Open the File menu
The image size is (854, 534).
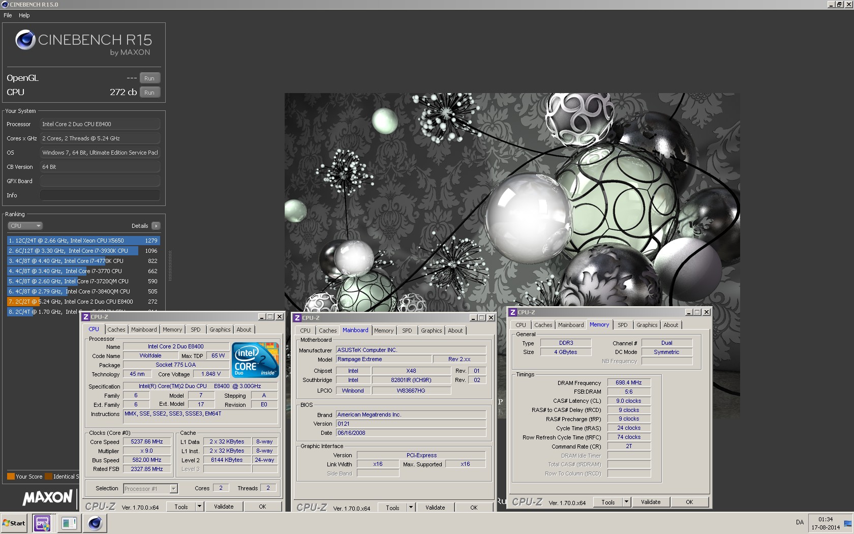[8, 15]
